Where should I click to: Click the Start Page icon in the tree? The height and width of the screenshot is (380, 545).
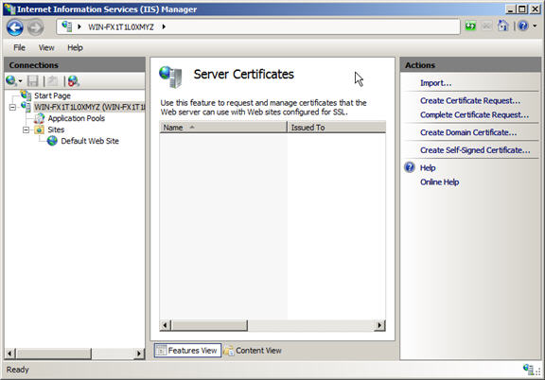pyautogui.click(x=26, y=95)
